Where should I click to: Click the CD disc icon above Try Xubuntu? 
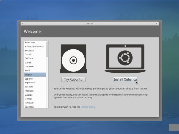pos(73,59)
